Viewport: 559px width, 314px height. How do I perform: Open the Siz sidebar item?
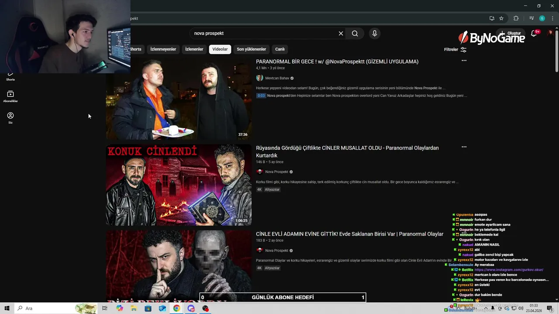(10, 118)
